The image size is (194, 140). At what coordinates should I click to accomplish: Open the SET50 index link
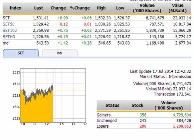point(9,24)
